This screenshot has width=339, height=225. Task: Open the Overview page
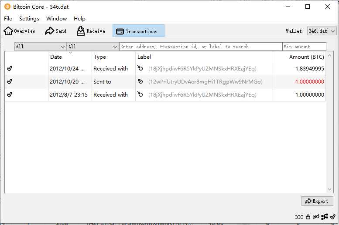coord(20,31)
